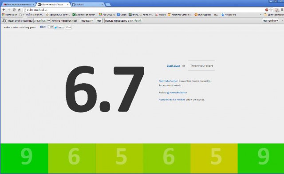Open the Yandex bookmark
Image resolution: width=284 pixels, height=174 pixels.
(160, 15)
